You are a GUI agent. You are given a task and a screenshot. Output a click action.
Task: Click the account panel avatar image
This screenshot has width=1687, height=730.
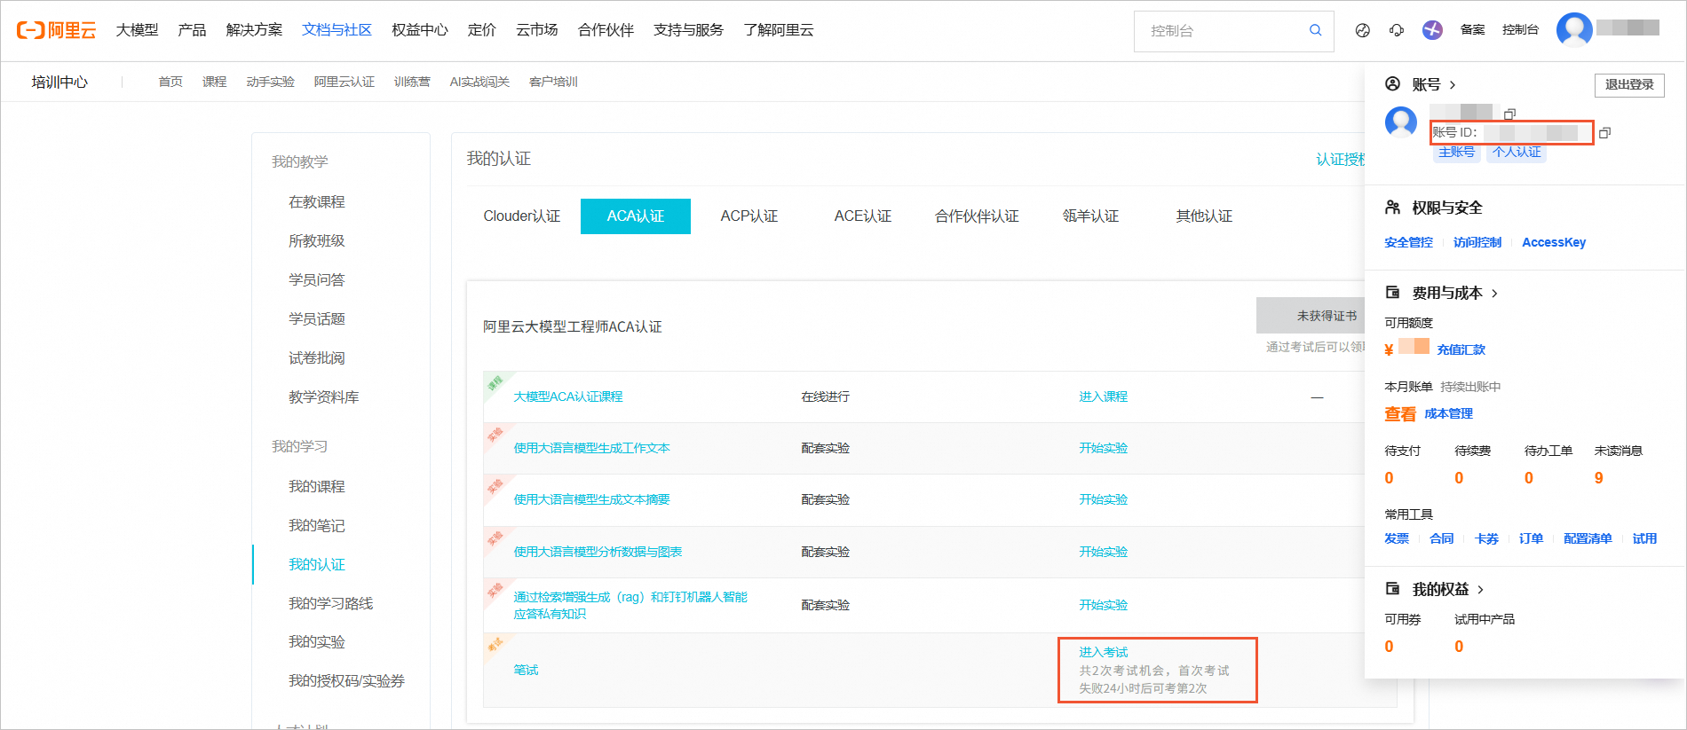[1401, 122]
